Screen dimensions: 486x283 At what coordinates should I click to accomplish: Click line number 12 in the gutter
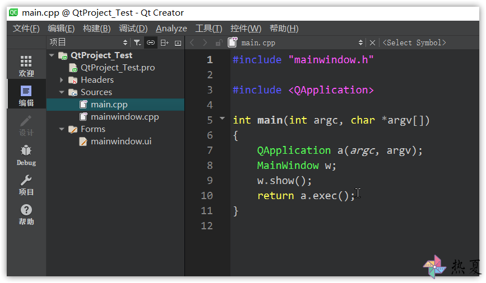point(207,226)
